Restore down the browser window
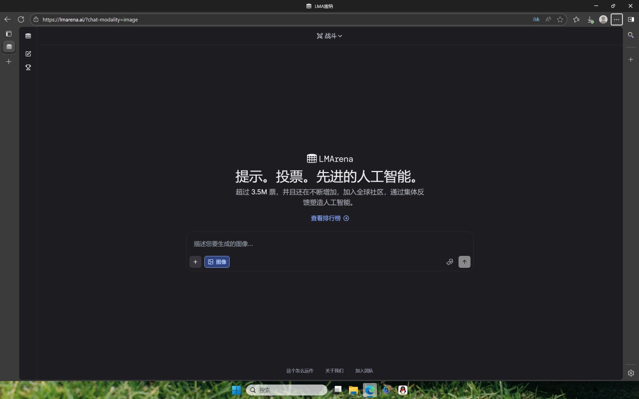 point(613,6)
